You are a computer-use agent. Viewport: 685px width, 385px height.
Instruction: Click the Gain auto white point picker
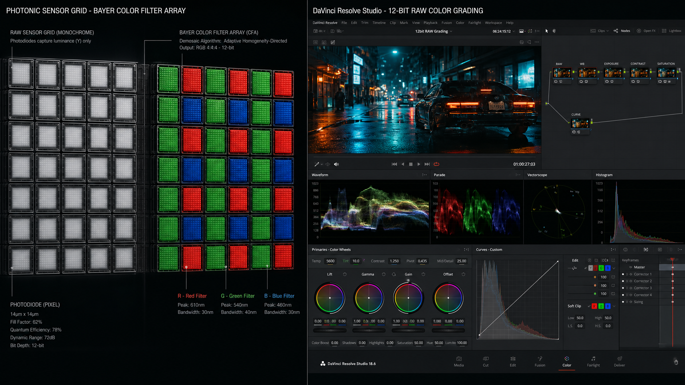point(394,274)
